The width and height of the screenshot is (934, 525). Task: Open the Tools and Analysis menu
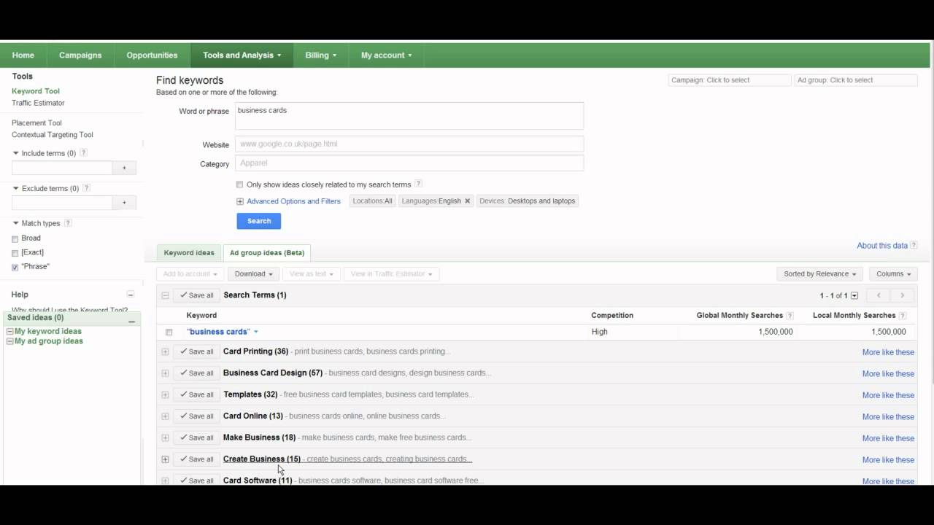[x=242, y=55]
